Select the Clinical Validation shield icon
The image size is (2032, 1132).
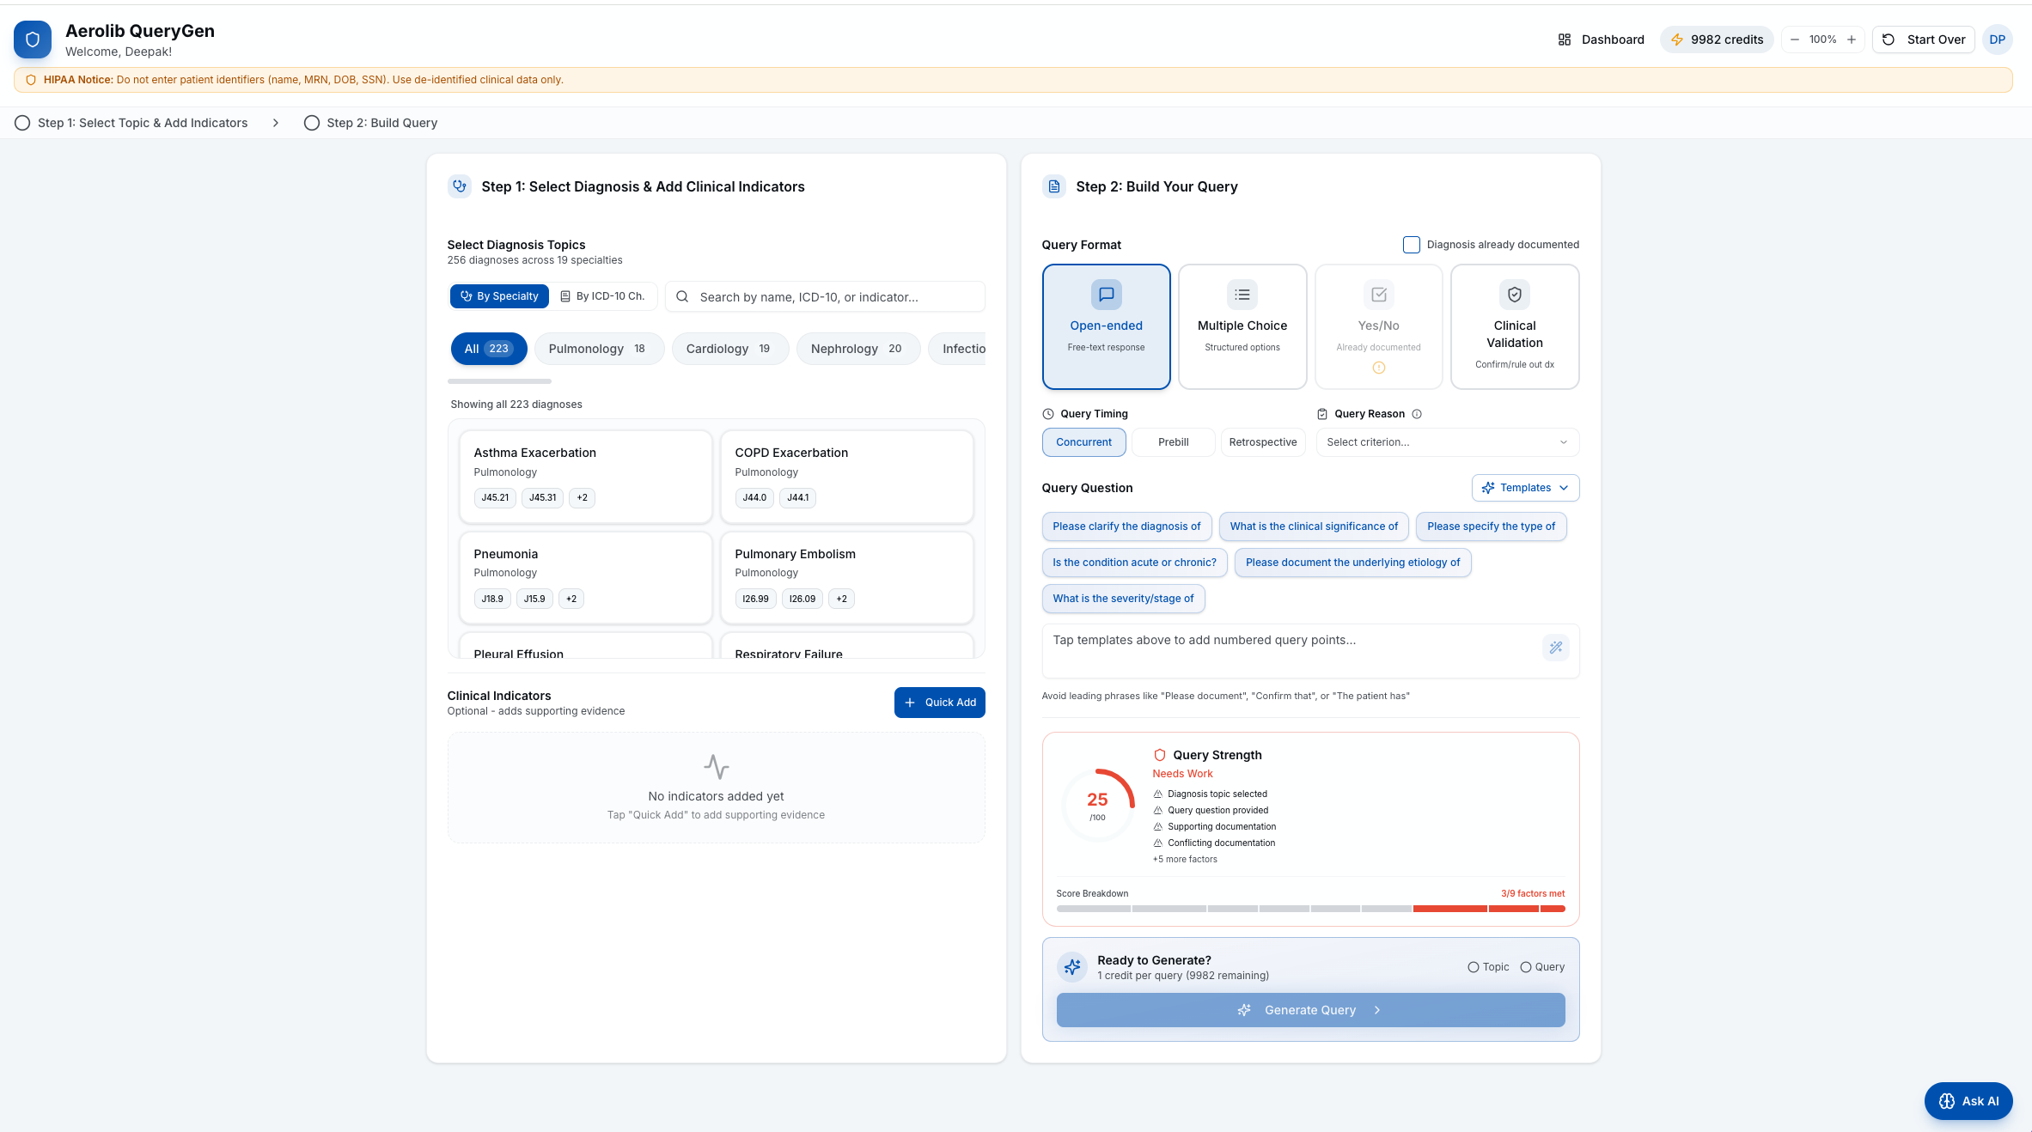1514,295
